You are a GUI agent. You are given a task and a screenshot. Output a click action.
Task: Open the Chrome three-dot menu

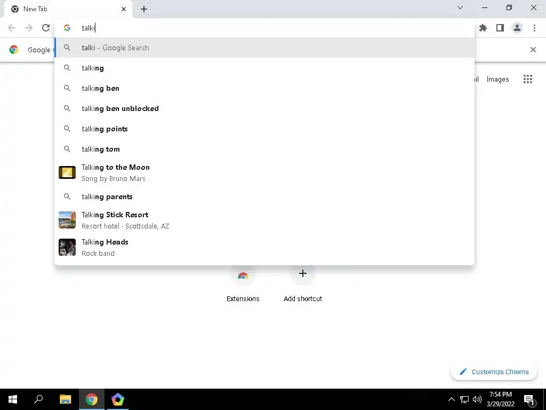click(534, 28)
